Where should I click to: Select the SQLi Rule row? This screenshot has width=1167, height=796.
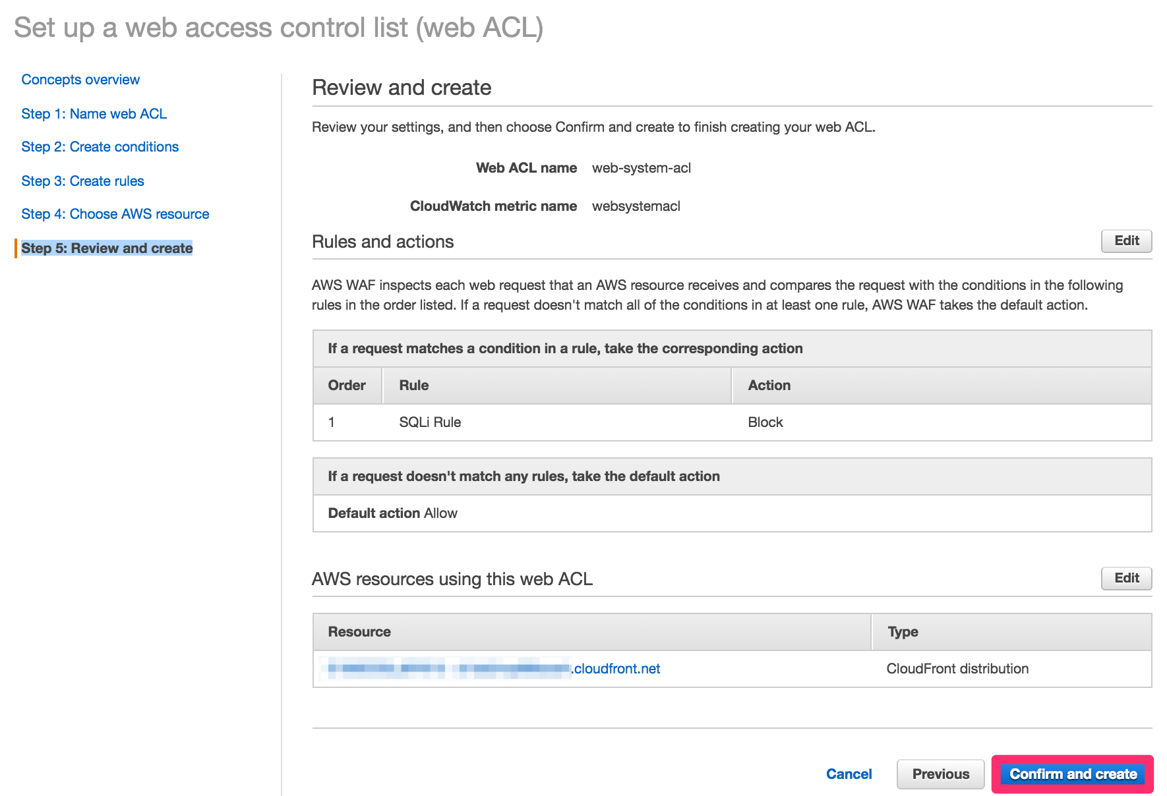coord(429,422)
